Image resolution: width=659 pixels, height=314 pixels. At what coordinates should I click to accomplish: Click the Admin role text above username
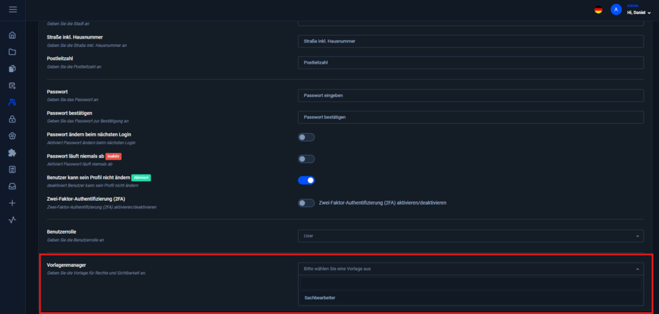point(633,5)
